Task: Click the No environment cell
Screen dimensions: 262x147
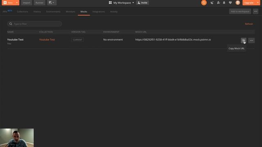Action: (113, 40)
